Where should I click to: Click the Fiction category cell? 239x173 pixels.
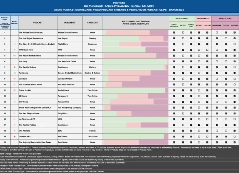pos(93,131)
